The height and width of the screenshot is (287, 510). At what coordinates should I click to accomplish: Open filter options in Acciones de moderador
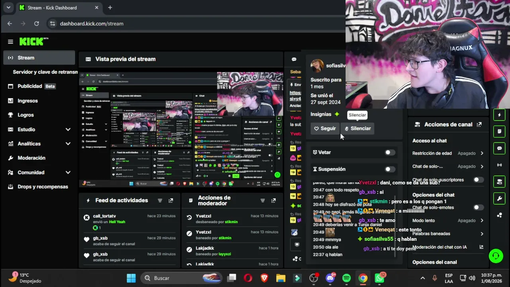[263, 201]
